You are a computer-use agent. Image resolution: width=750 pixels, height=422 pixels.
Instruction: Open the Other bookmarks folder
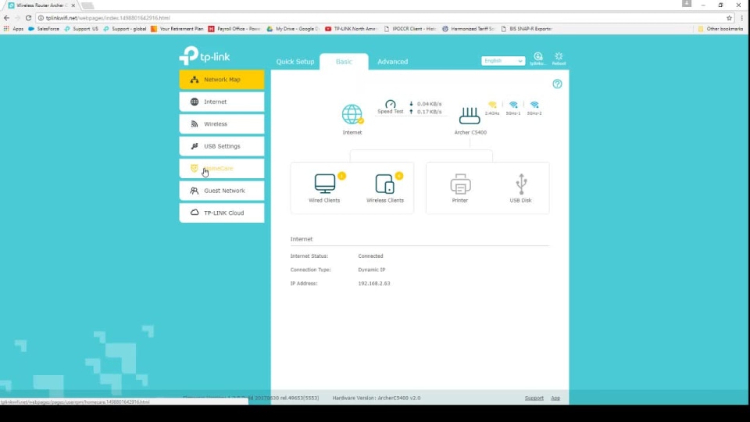(x=720, y=29)
